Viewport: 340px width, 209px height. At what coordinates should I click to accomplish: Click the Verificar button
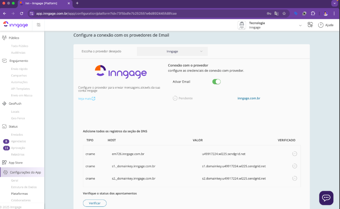(x=95, y=203)
